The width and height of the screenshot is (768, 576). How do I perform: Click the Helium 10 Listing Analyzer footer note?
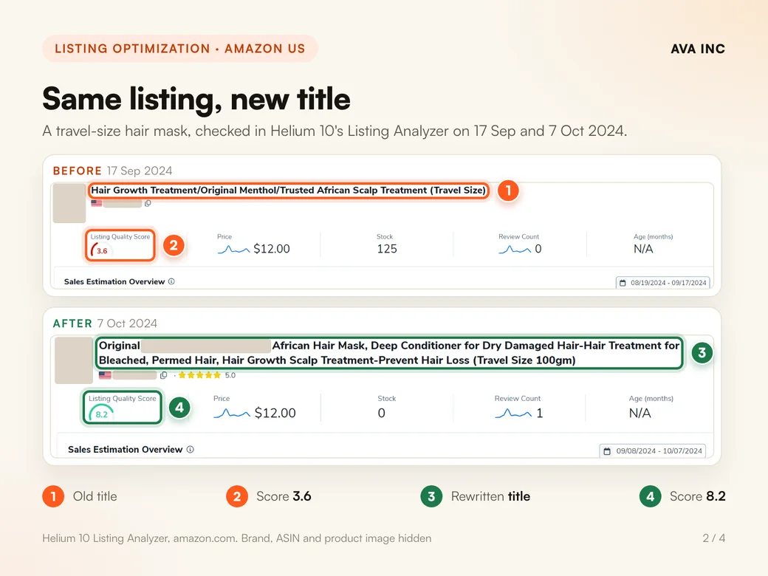236,538
